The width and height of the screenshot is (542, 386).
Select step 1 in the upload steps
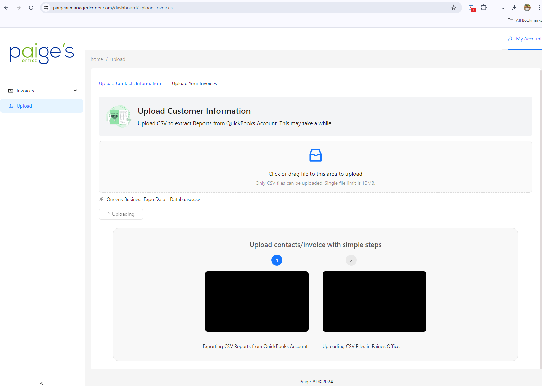click(x=277, y=260)
